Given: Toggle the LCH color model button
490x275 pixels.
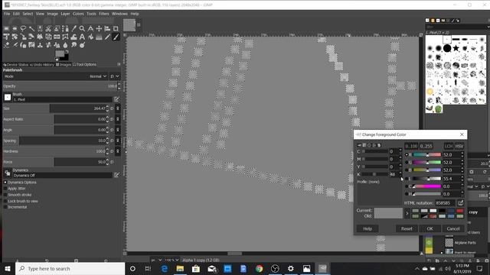Looking at the screenshot, I should point(449,146).
